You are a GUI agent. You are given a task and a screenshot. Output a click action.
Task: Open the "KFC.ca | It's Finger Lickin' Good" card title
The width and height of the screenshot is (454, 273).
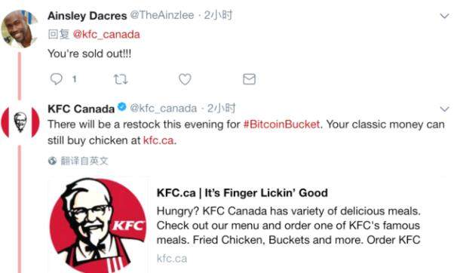(x=242, y=193)
